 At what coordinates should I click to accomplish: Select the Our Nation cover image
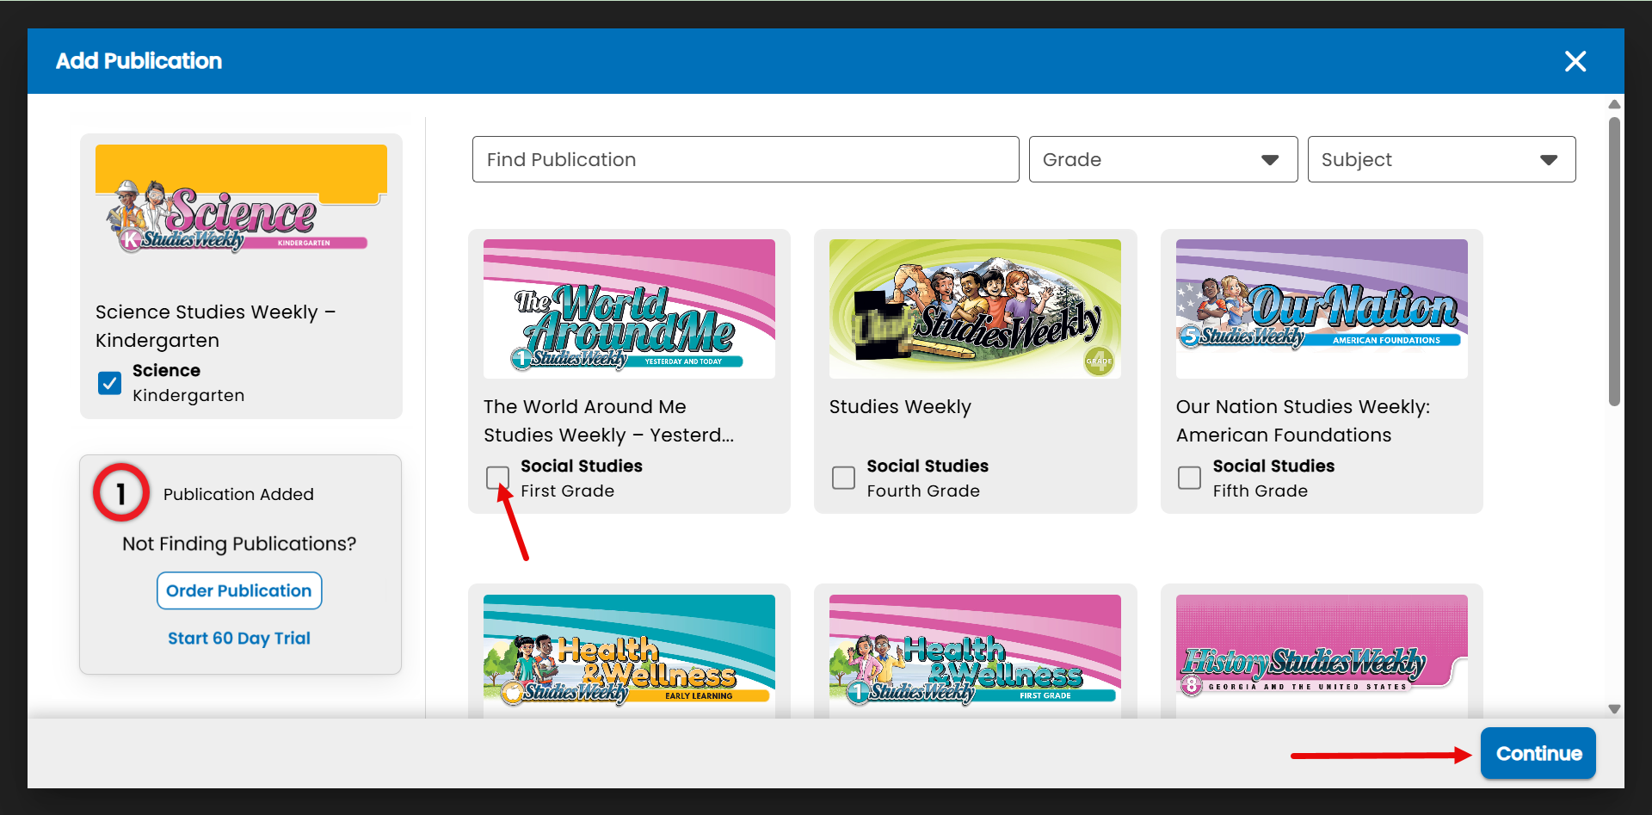click(x=1322, y=309)
